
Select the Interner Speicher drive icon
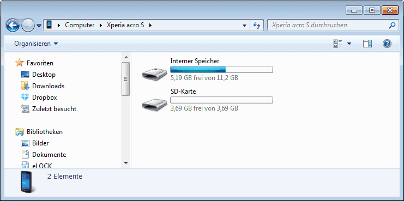tap(155, 74)
